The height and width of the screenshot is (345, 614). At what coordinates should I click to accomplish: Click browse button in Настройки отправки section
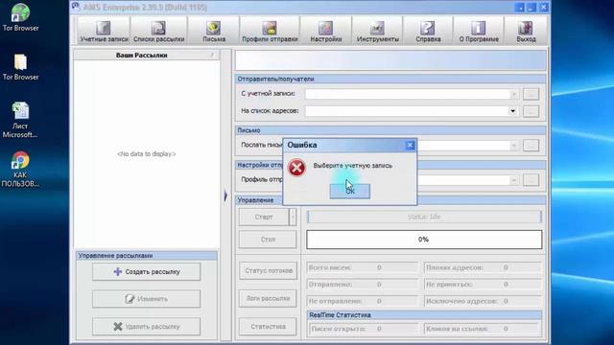(x=531, y=180)
